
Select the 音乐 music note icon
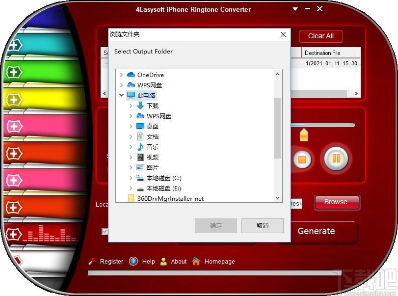tap(140, 147)
